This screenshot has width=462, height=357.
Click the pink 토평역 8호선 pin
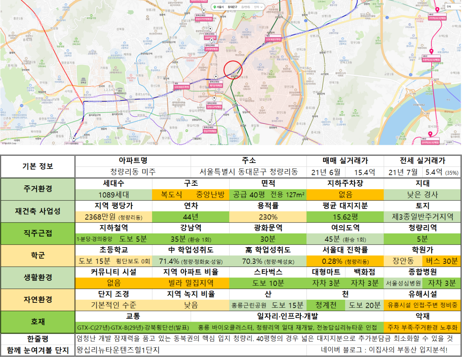431,52
